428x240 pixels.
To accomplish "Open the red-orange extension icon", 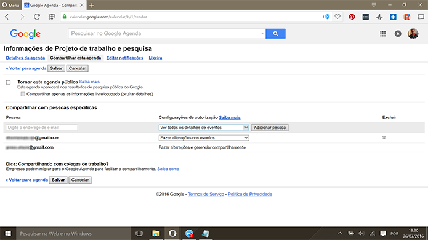I will (407, 17).
